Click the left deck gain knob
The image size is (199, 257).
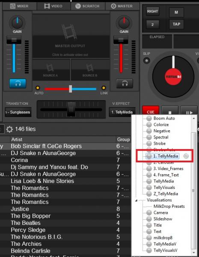17,23
